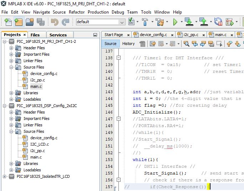
Task: Open the Production menu
Action: pos(98,12)
